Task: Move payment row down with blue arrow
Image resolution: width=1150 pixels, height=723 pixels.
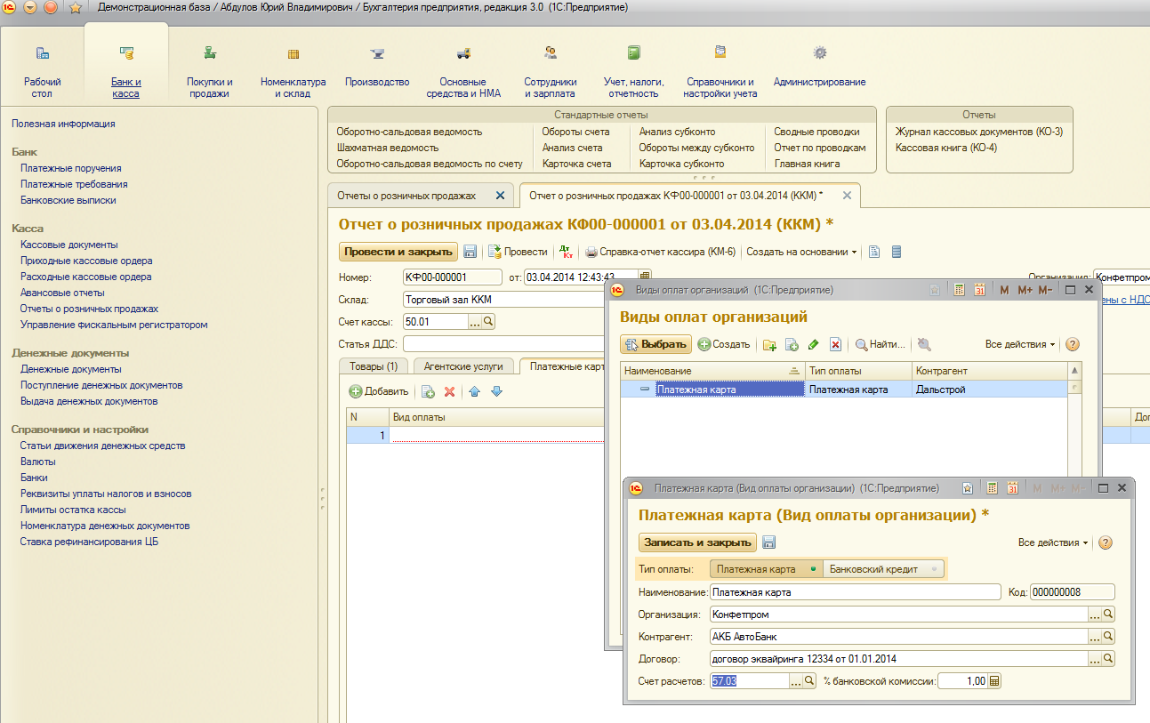Action: click(497, 391)
